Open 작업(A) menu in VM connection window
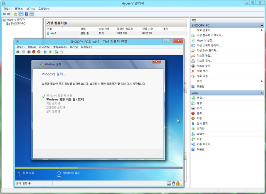The height and width of the screenshot is (194, 266). point(32,47)
